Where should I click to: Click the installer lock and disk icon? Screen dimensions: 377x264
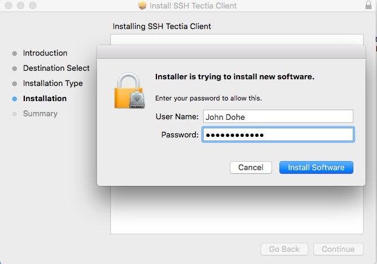(130, 91)
